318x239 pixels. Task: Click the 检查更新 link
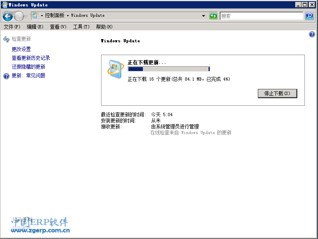point(21,39)
